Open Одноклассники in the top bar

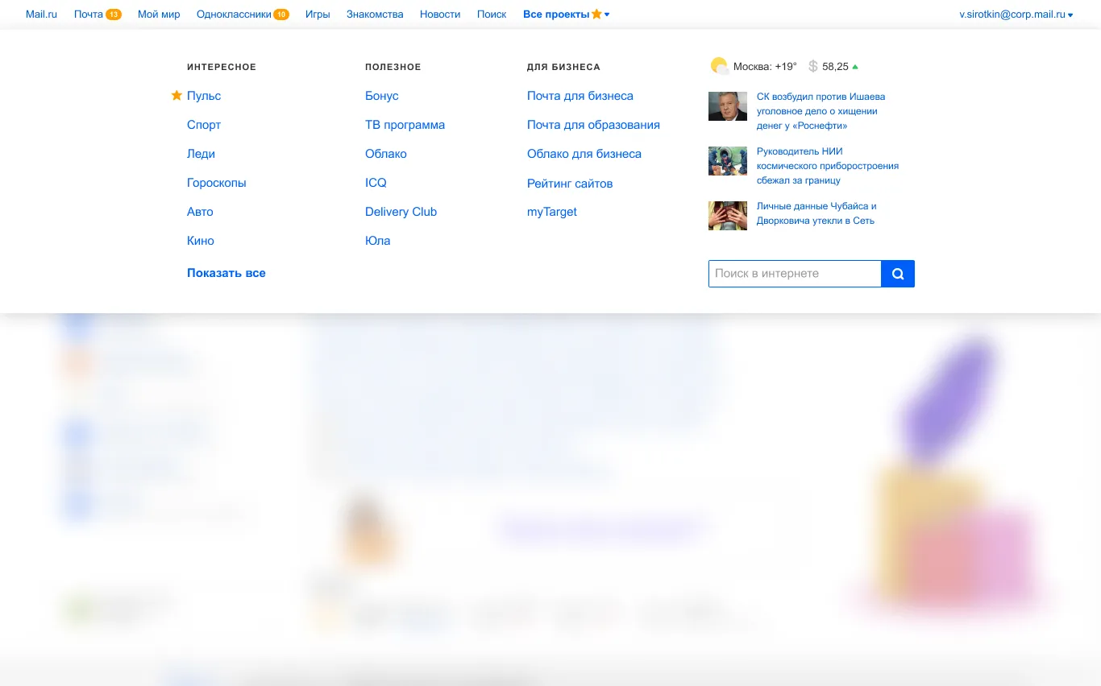[234, 14]
